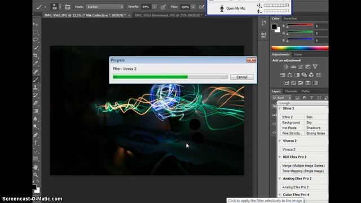This screenshot has height=203, width=361.
Task: Select the Brush tool in toolbox
Action: (36, 80)
